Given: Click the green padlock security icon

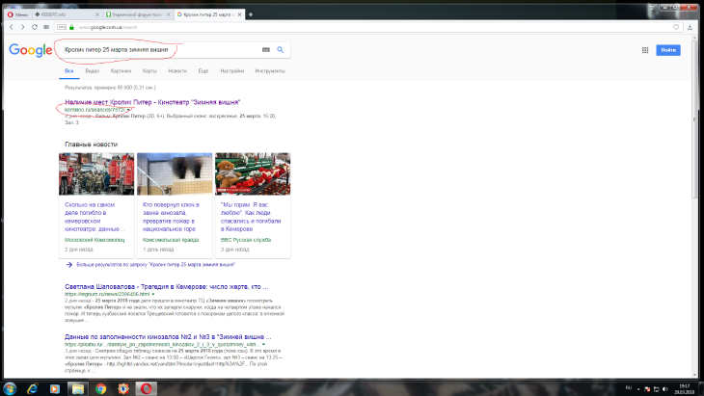Looking at the screenshot, I should point(71,27).
